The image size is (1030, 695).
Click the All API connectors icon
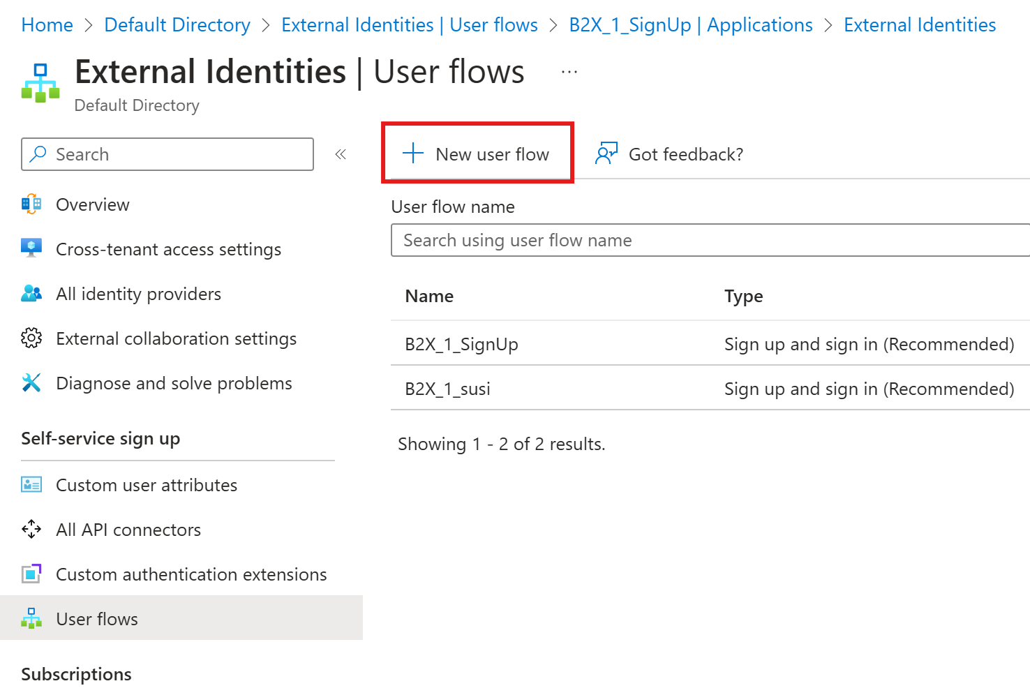tap(31, 530)
